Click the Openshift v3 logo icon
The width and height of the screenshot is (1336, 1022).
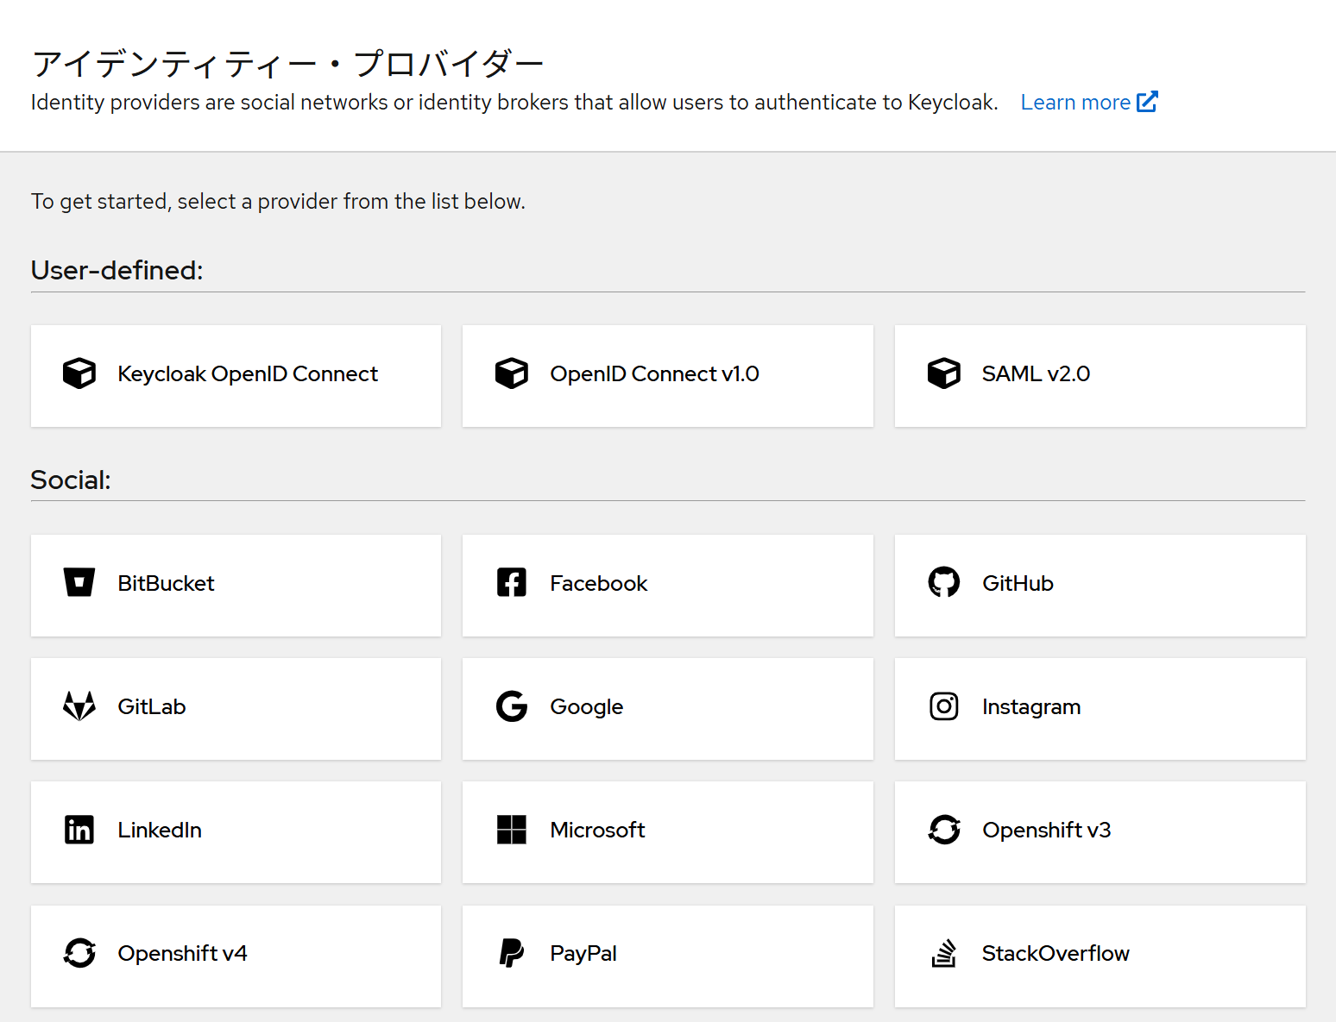944,830
